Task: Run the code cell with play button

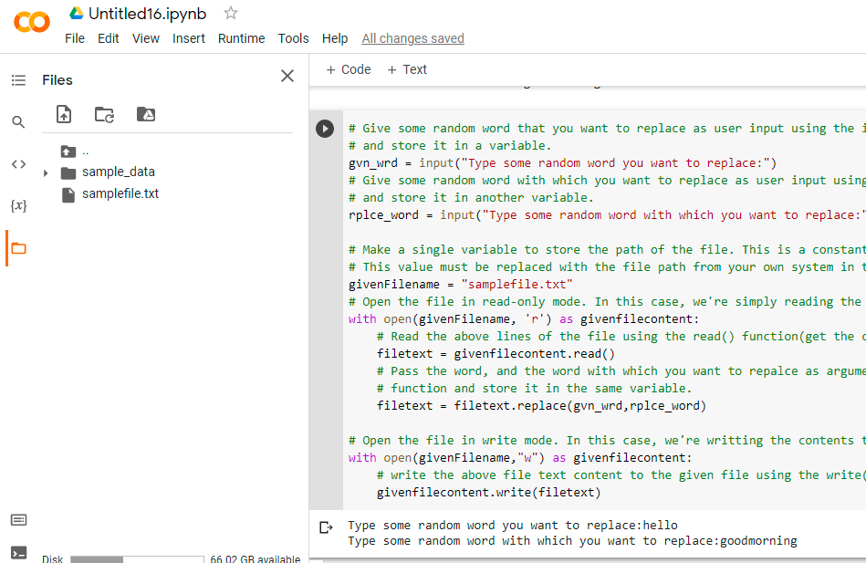Action: pyautogui.click(x=325, y=129)
